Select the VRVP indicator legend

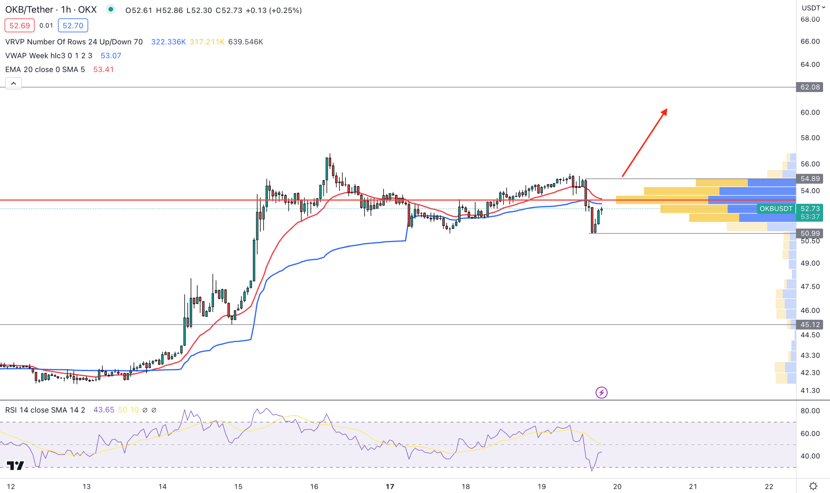[x=74, y=42]
